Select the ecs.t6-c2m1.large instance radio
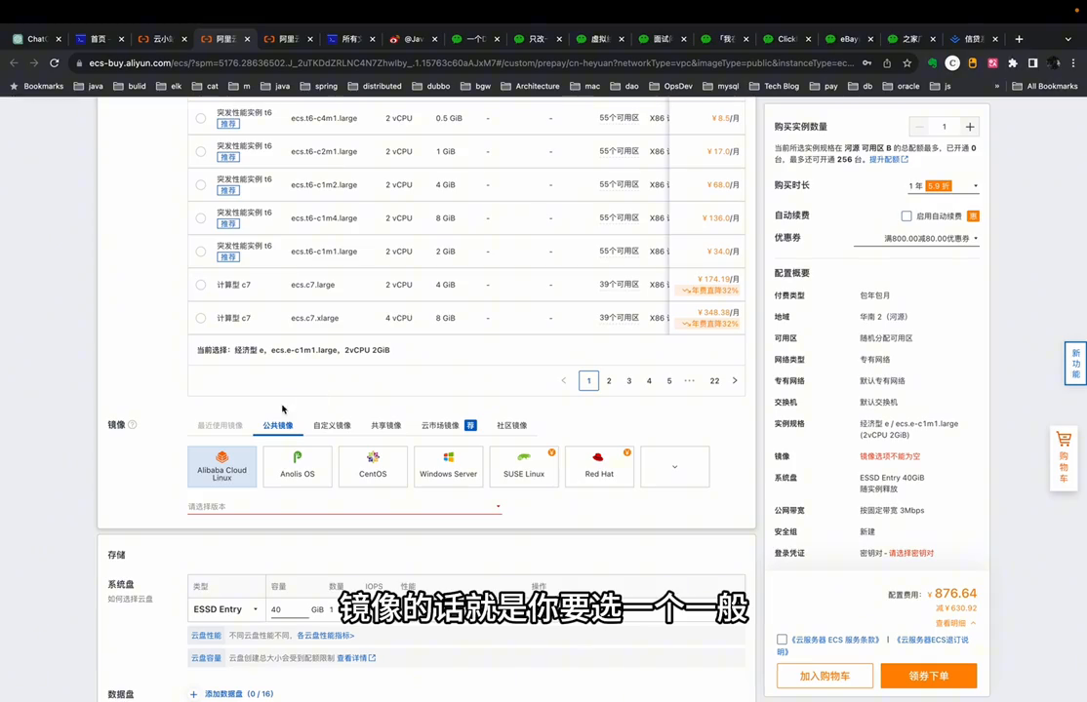This screenshot has width=1087, height=702. coord(200,152)
